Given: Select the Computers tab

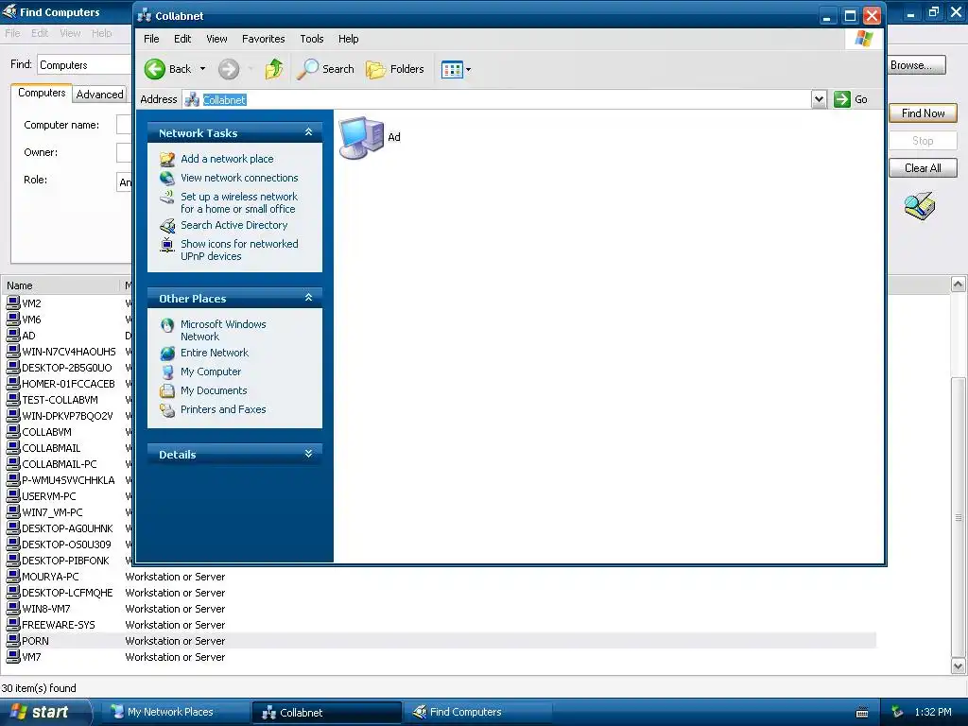Looking at the screenshot, I should tap(42, 93).
